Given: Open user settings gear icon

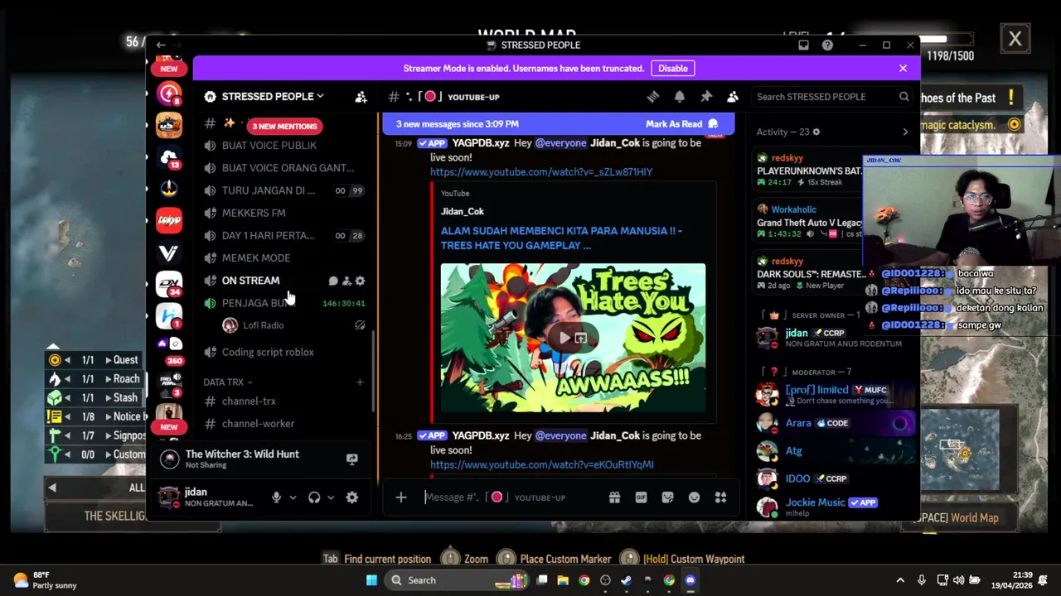Looking at the screenshot, I should pyautogui.click(x=351, y=497).
